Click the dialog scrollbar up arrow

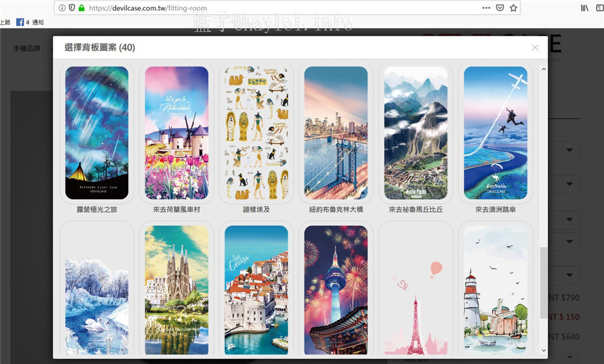click(544, 69)
